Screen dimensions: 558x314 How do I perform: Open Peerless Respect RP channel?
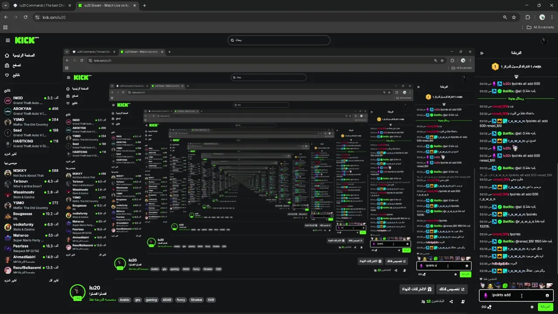(31, 249)
